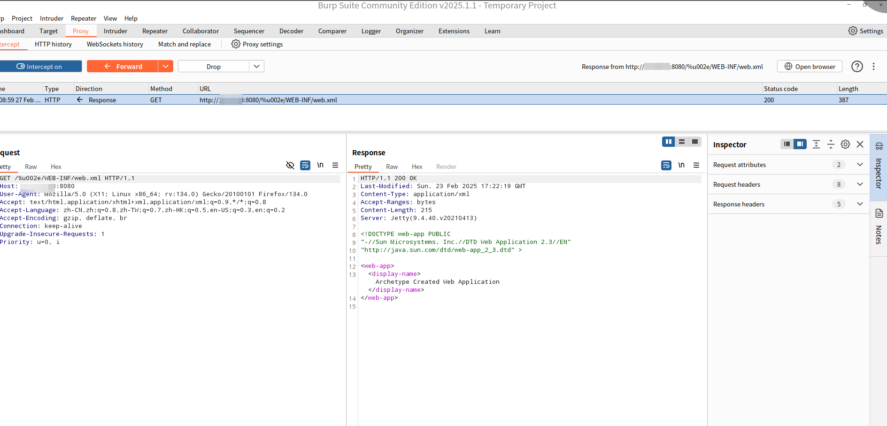887x426 pixels.
Task: Click the Inspector side tab icon
Action: point(879,146)
